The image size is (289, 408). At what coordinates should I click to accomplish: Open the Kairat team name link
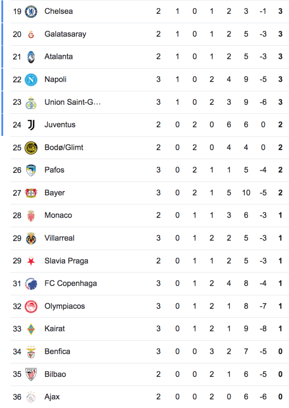tap(55, 329)
